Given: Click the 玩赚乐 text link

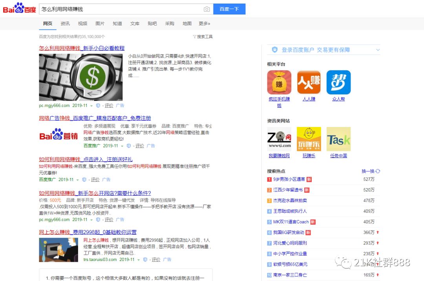Looking at the screenshot, I should (309, 156).
